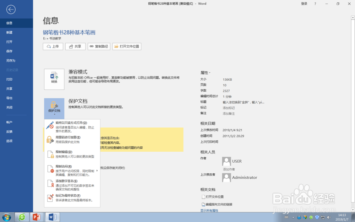This screenshot has height=222, width=355.
Task: Open 选项 in the sidebar
Action: click(16, 141)
